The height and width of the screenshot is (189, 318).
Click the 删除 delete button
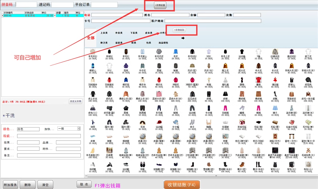28,185
